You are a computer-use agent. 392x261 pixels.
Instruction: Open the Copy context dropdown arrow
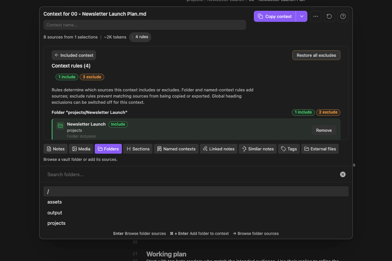click(x=302, y=16)
